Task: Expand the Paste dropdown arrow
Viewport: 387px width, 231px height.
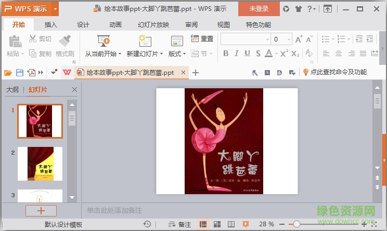Action: pos(22,53)
